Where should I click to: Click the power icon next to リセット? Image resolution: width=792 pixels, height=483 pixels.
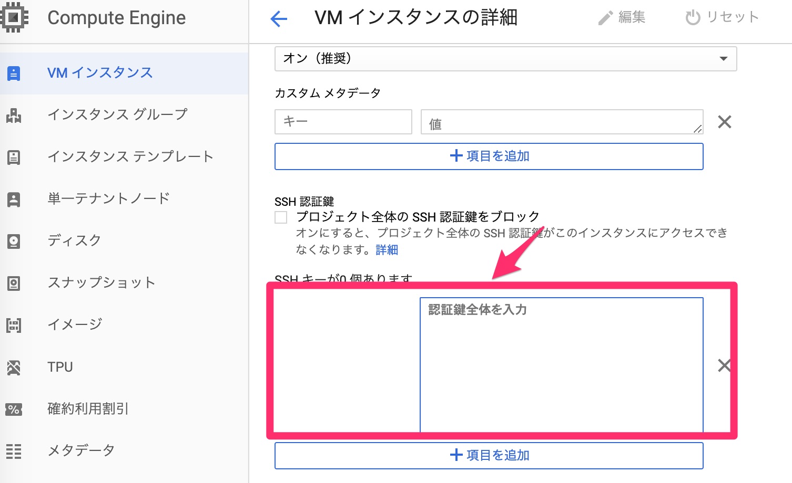(x=693, y=17)
